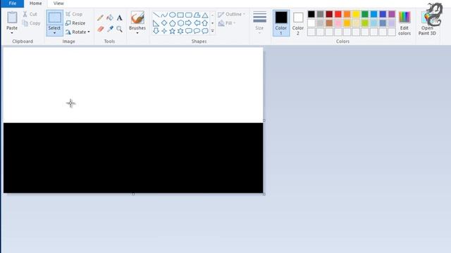Image resolution: width=451 pixels, height=253 pixels.
Task: Choose the Triangle shape
Action: pyautogui.click(x=205, y=15)
